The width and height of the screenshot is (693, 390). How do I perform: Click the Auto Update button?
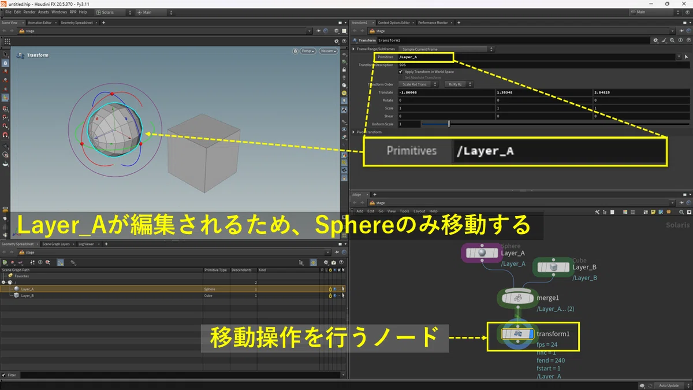(669, 385)
